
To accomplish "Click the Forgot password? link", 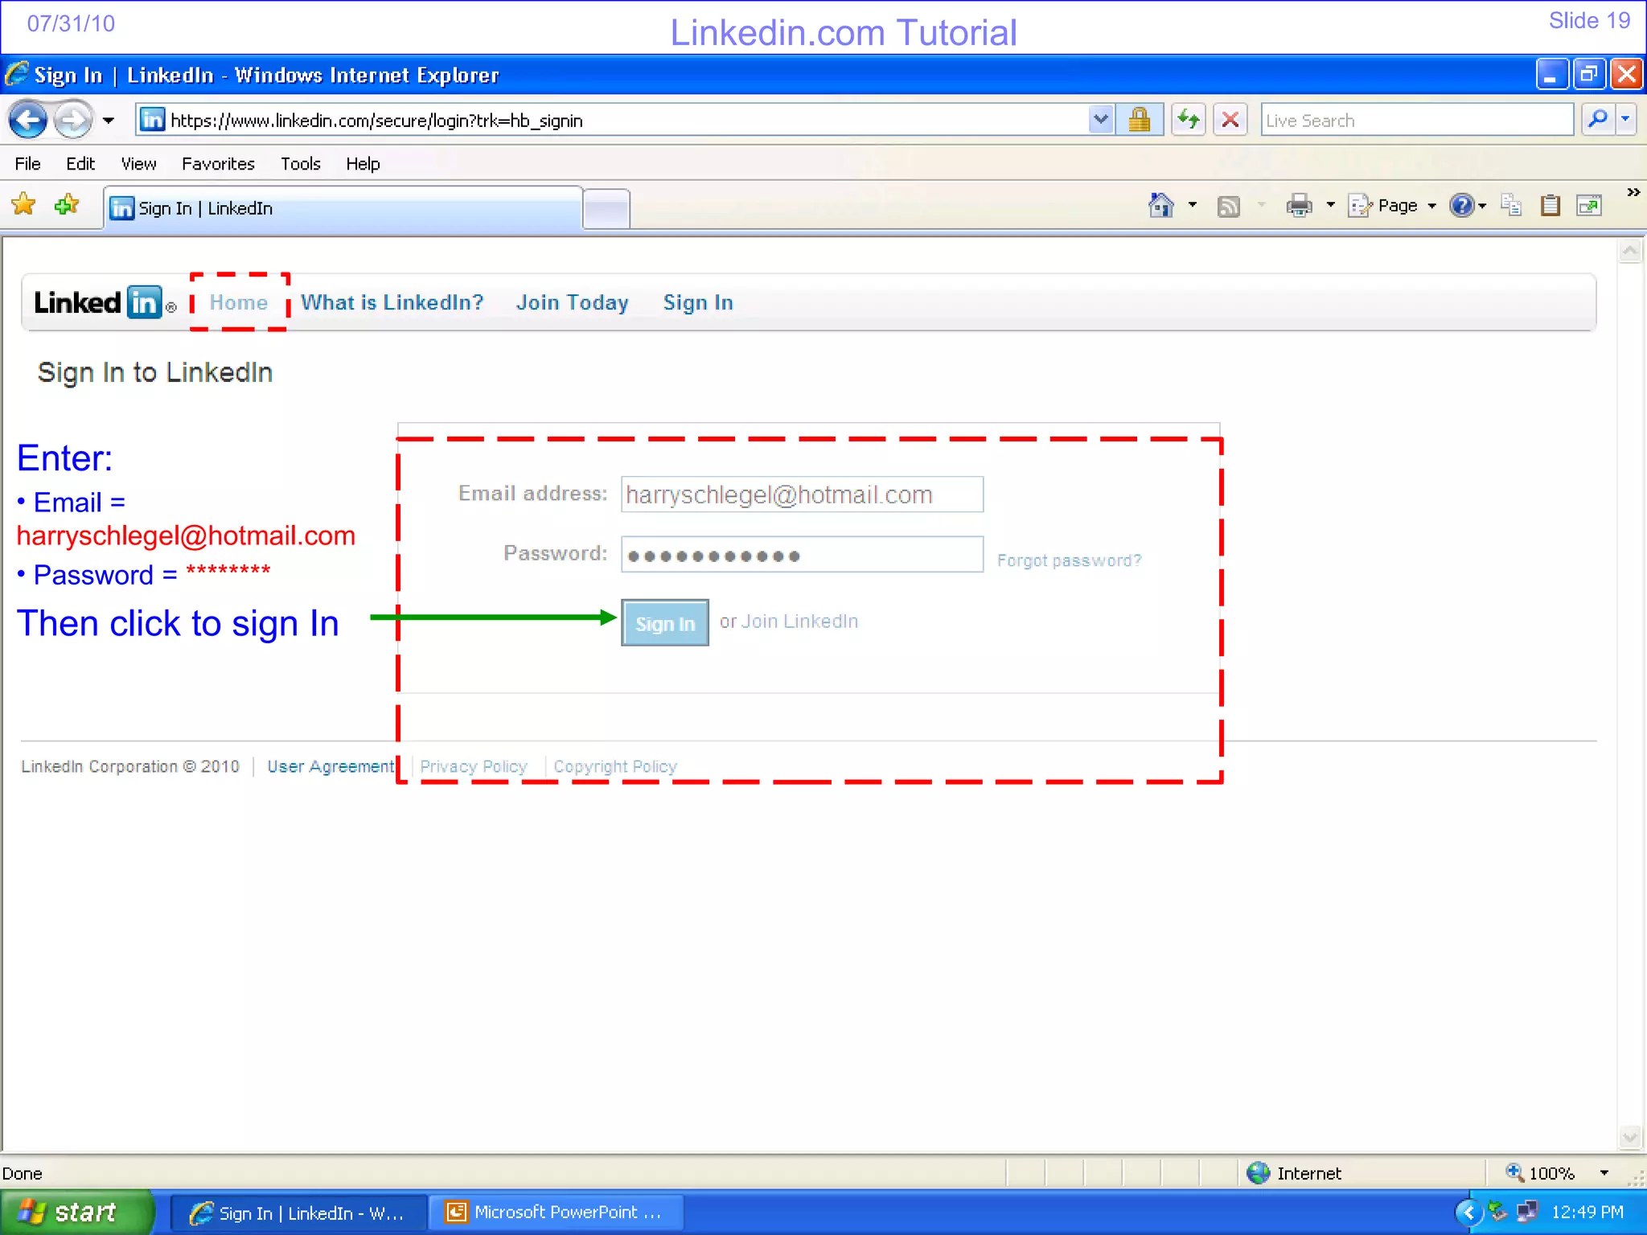I will pyautogui.click(x=1069, y=560).
